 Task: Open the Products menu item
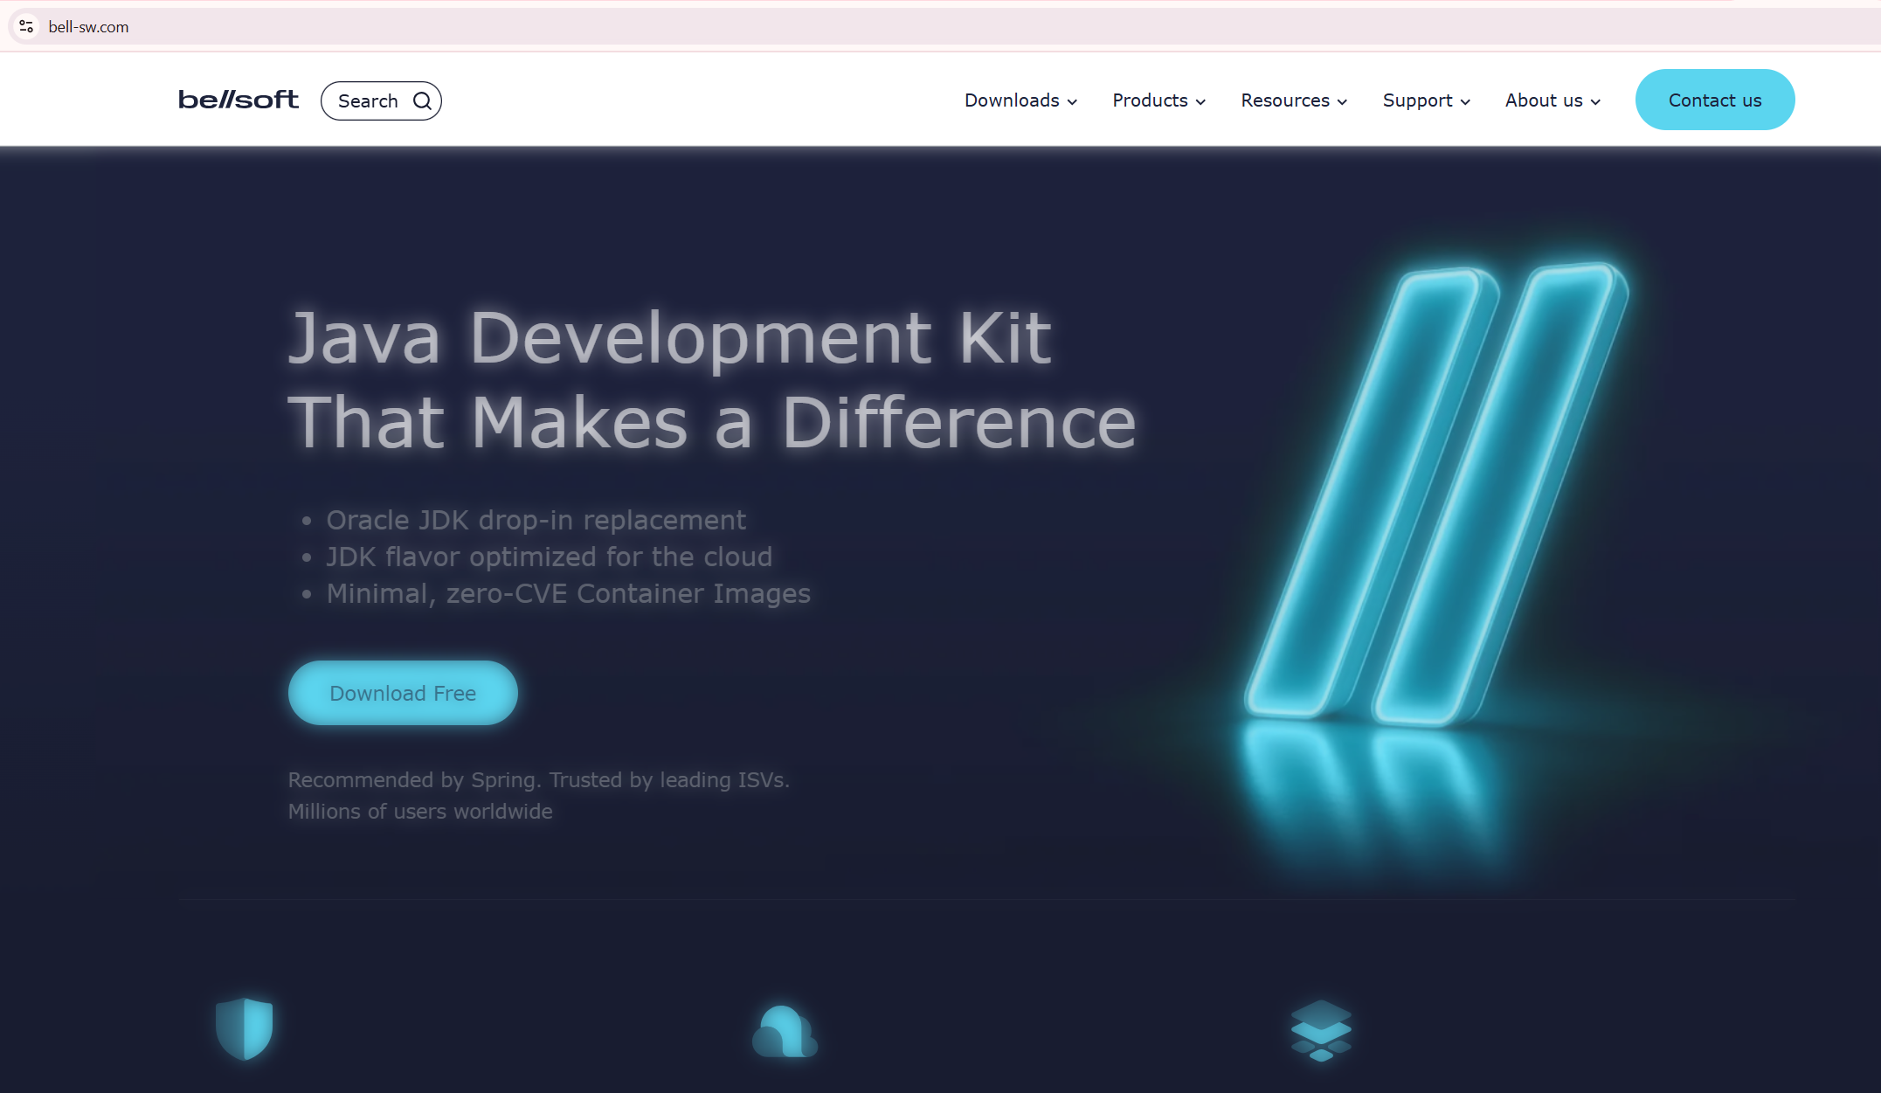pos(1150,100)
